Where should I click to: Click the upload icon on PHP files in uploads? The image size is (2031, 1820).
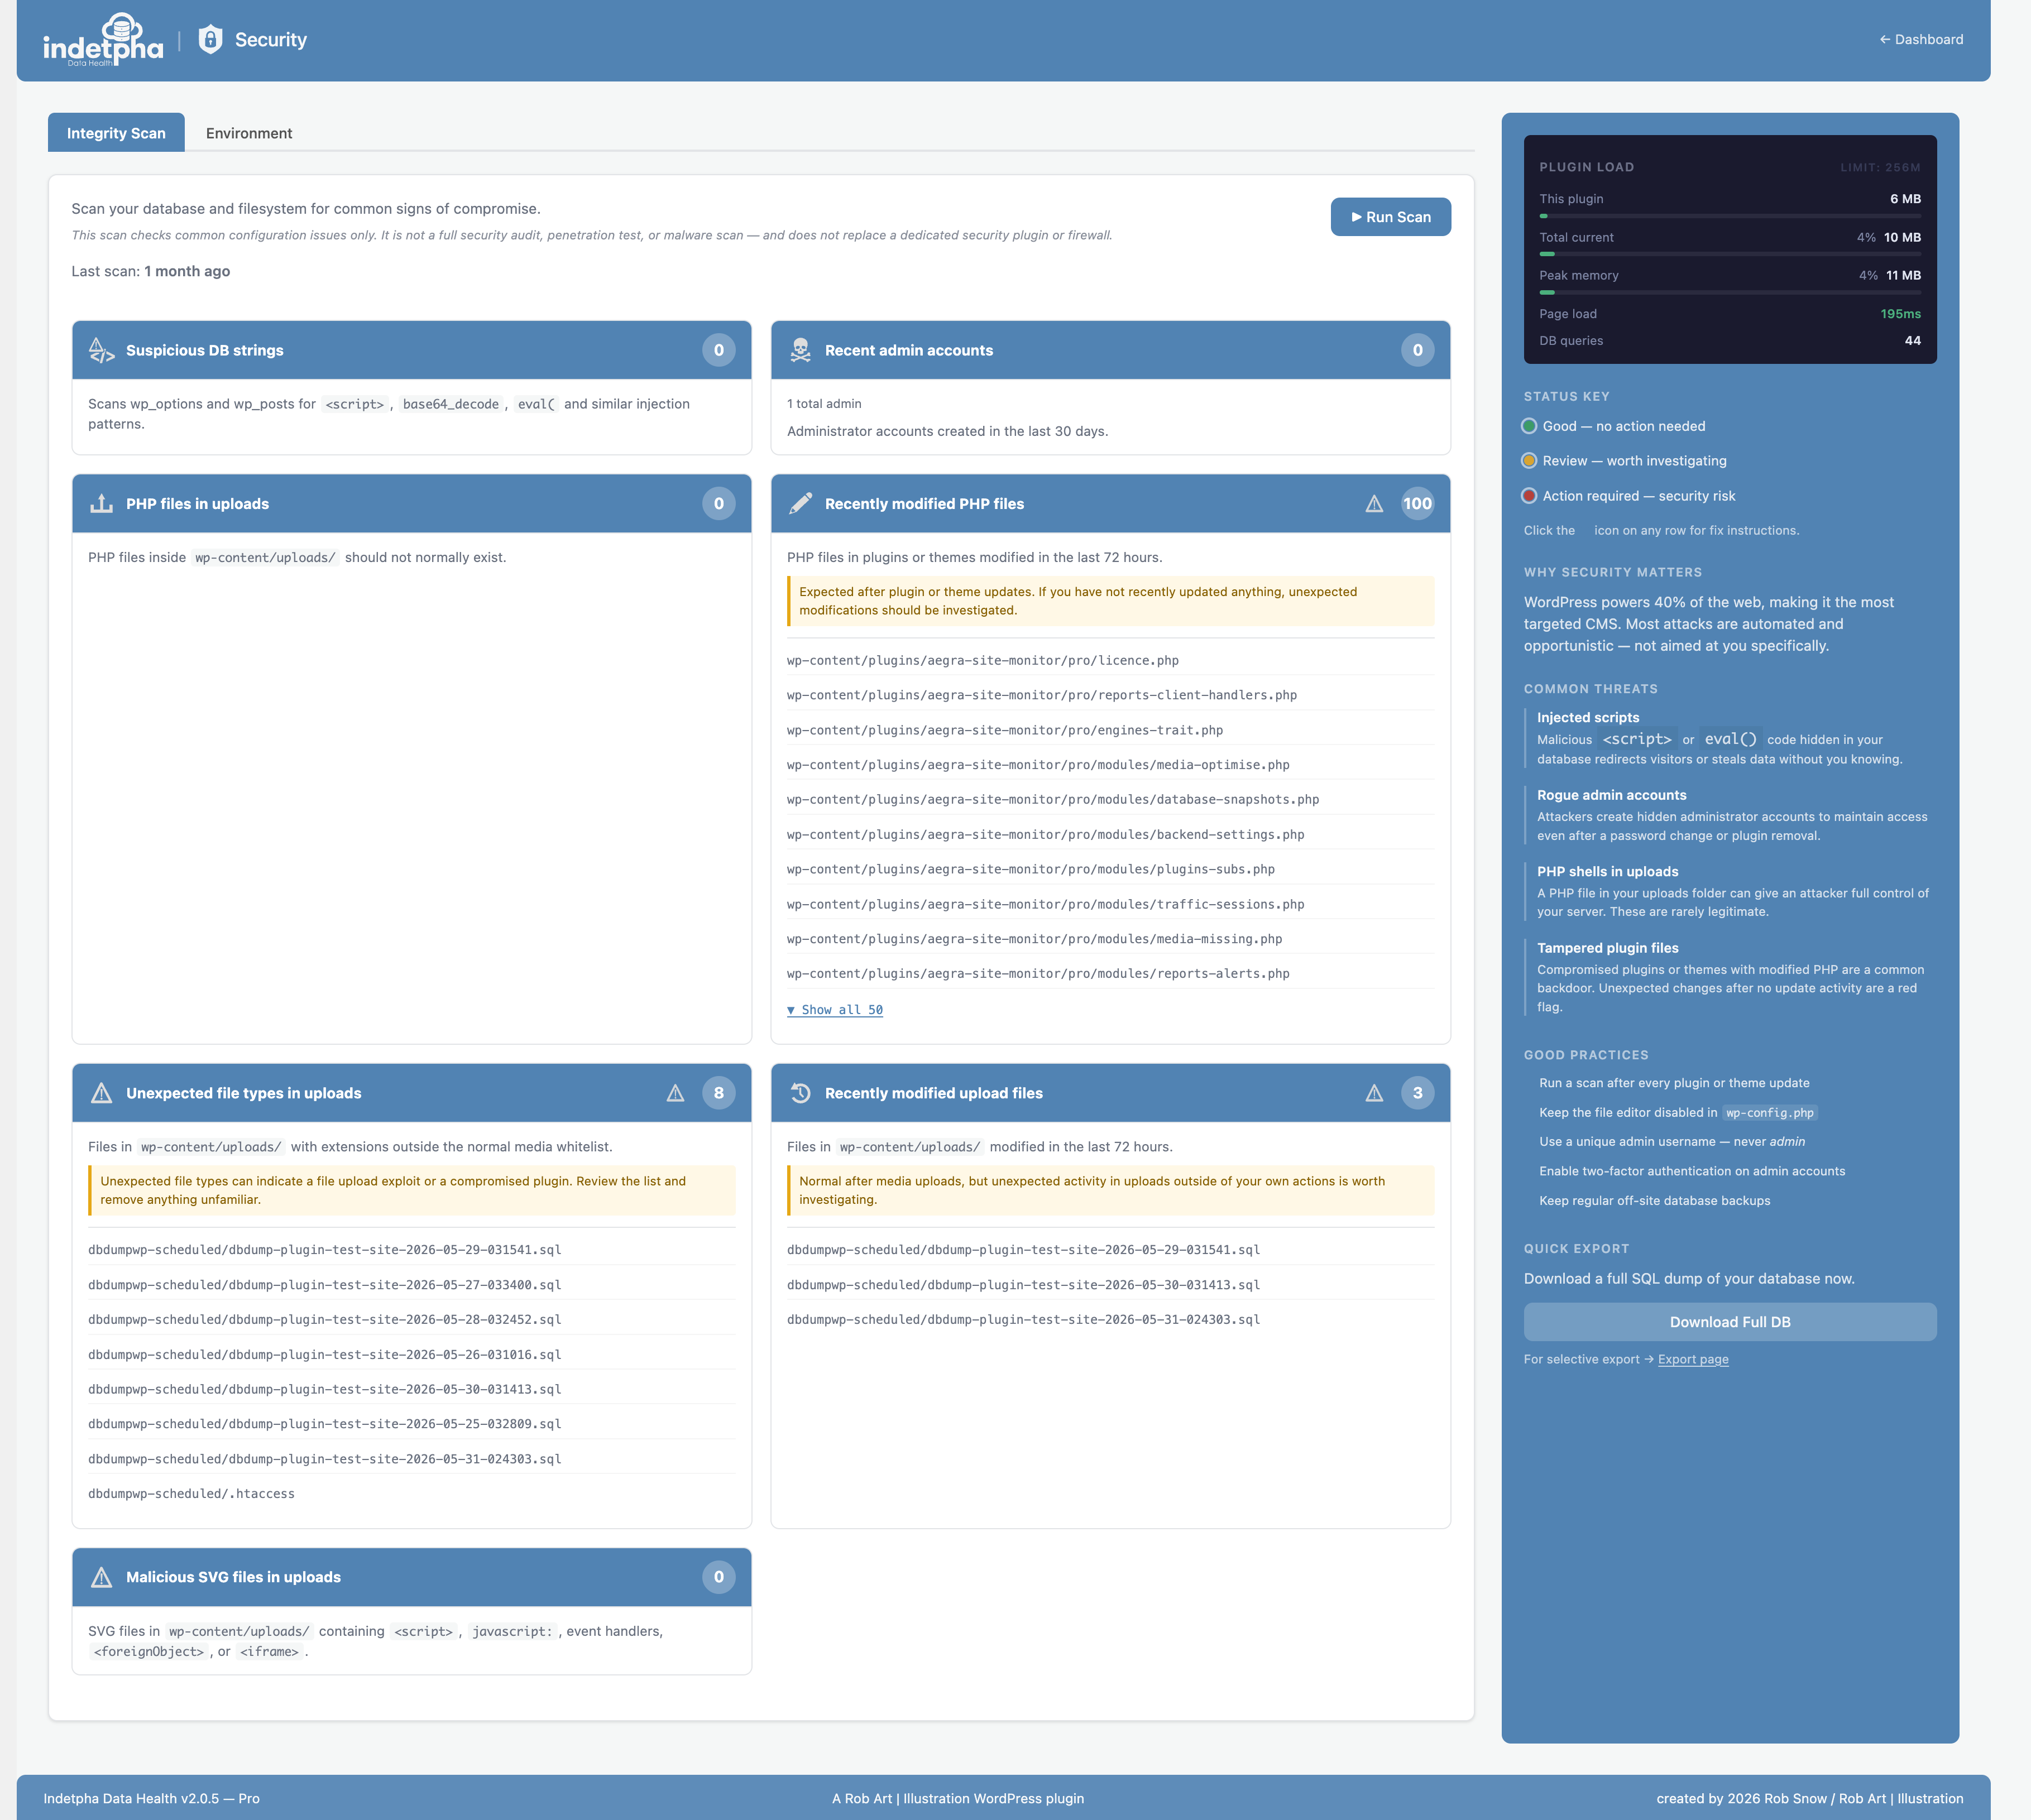102,504
